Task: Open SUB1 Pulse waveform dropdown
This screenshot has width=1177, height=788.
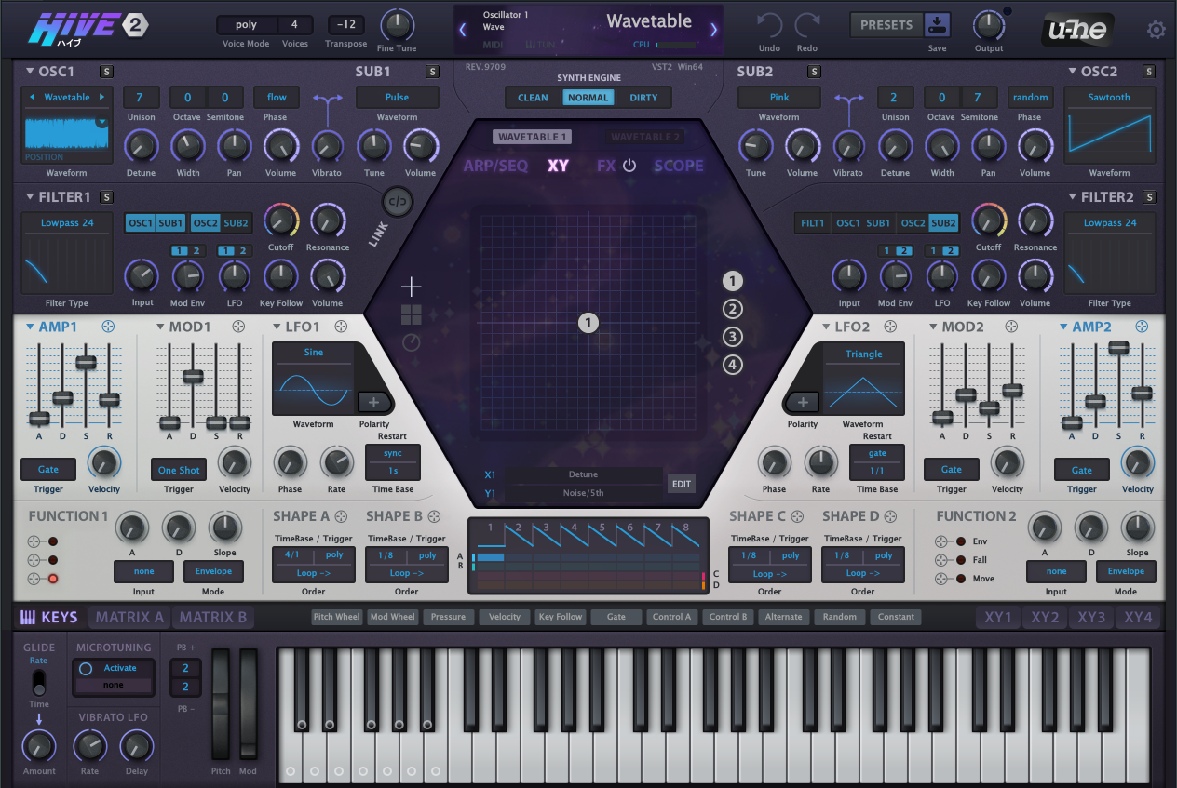Action: click(398, 97)
